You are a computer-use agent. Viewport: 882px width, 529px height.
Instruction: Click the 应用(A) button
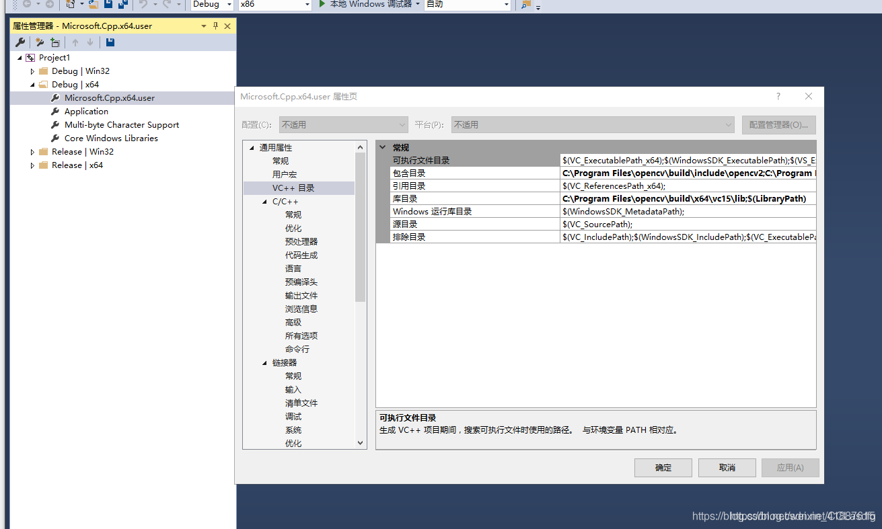coord(791,468)
